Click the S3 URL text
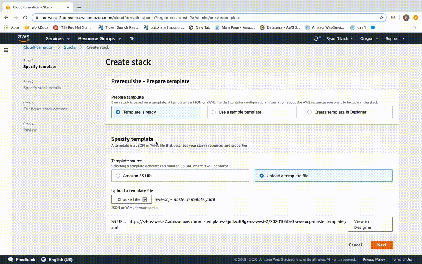 229,224
